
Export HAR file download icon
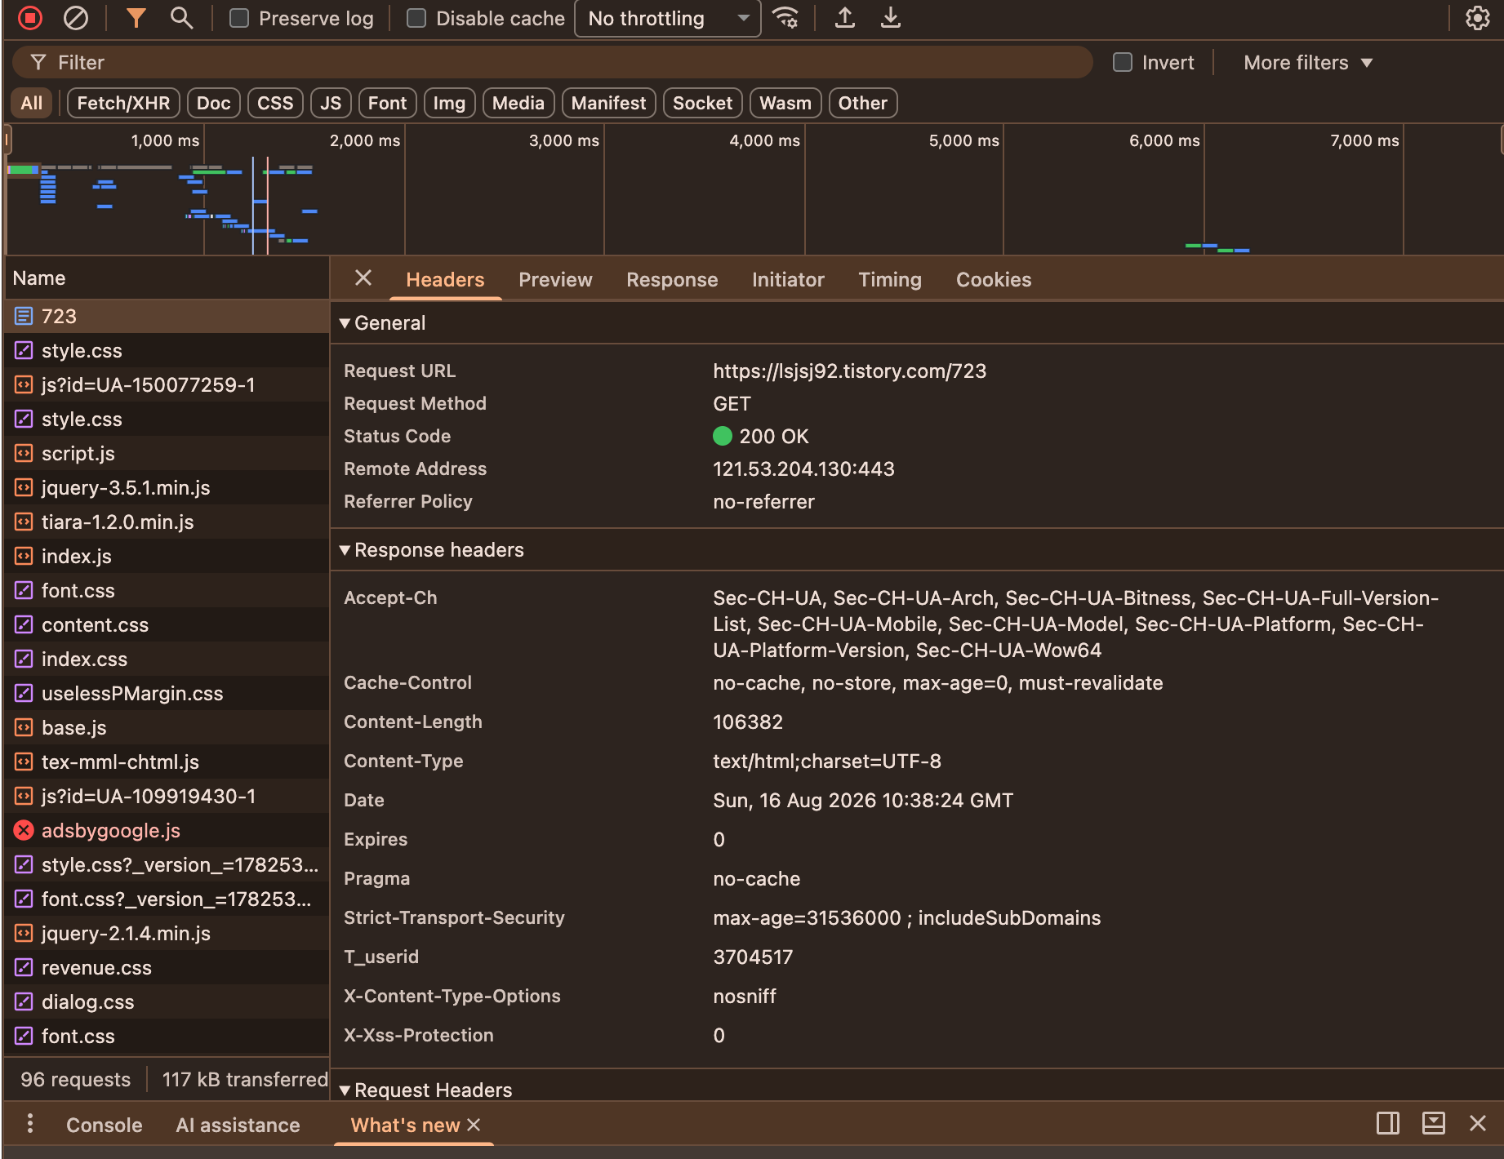[x=891, y=18]
